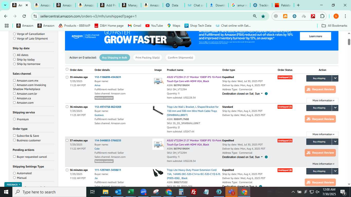Expand 'Destination closed on Sat, Sun' for Cole's order
Image resolution: width=351 pixels, height=197 pixels.
(242, 157)
